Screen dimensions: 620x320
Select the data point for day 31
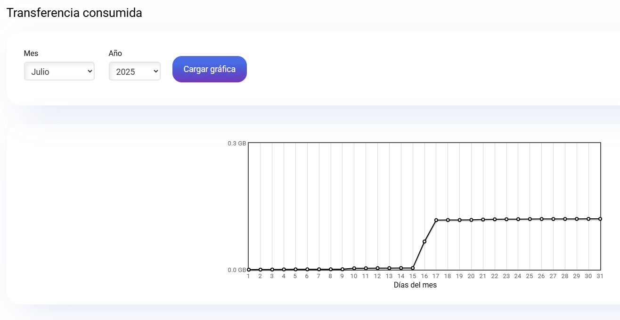tap(600, 219)
